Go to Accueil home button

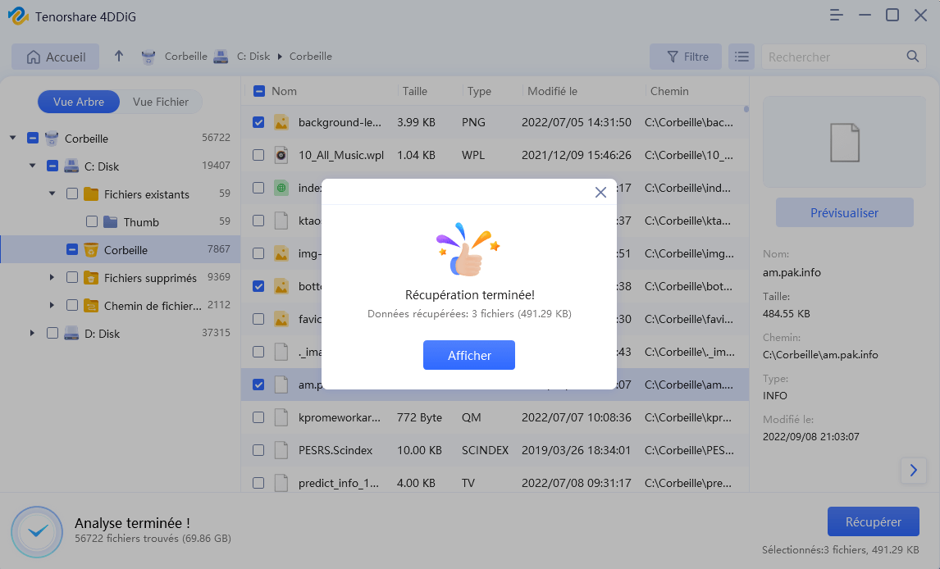click(x=56, y=57)
